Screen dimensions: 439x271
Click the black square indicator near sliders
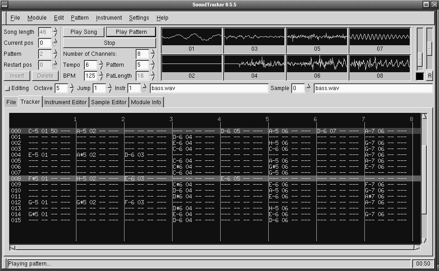pyautogui.click(x=420, y=76)
